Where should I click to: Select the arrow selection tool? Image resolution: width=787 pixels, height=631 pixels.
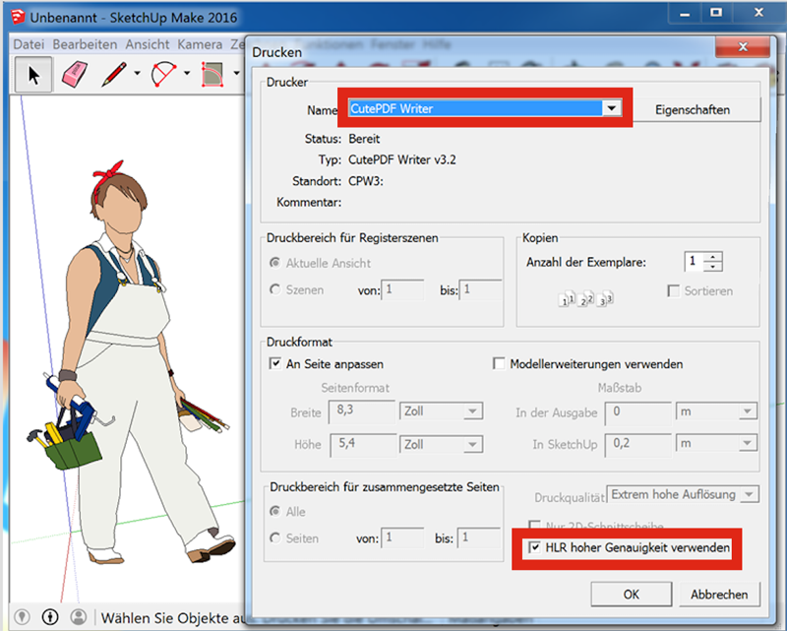tap(34, 76)
